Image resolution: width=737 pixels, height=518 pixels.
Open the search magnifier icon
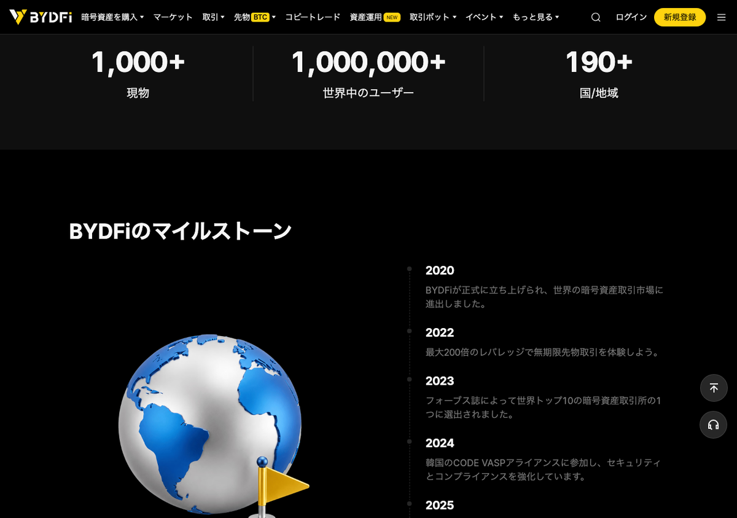coord(596,17)
